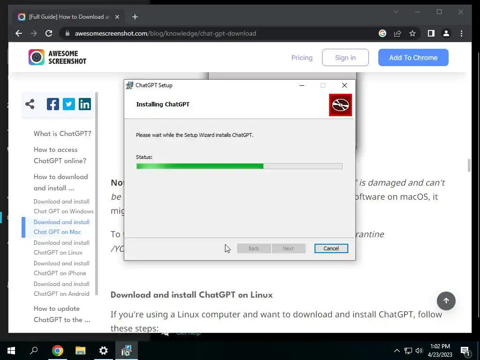Click the installation progress bar
The height and width of the screenshot is (360, 480).
tap(240, 166)
